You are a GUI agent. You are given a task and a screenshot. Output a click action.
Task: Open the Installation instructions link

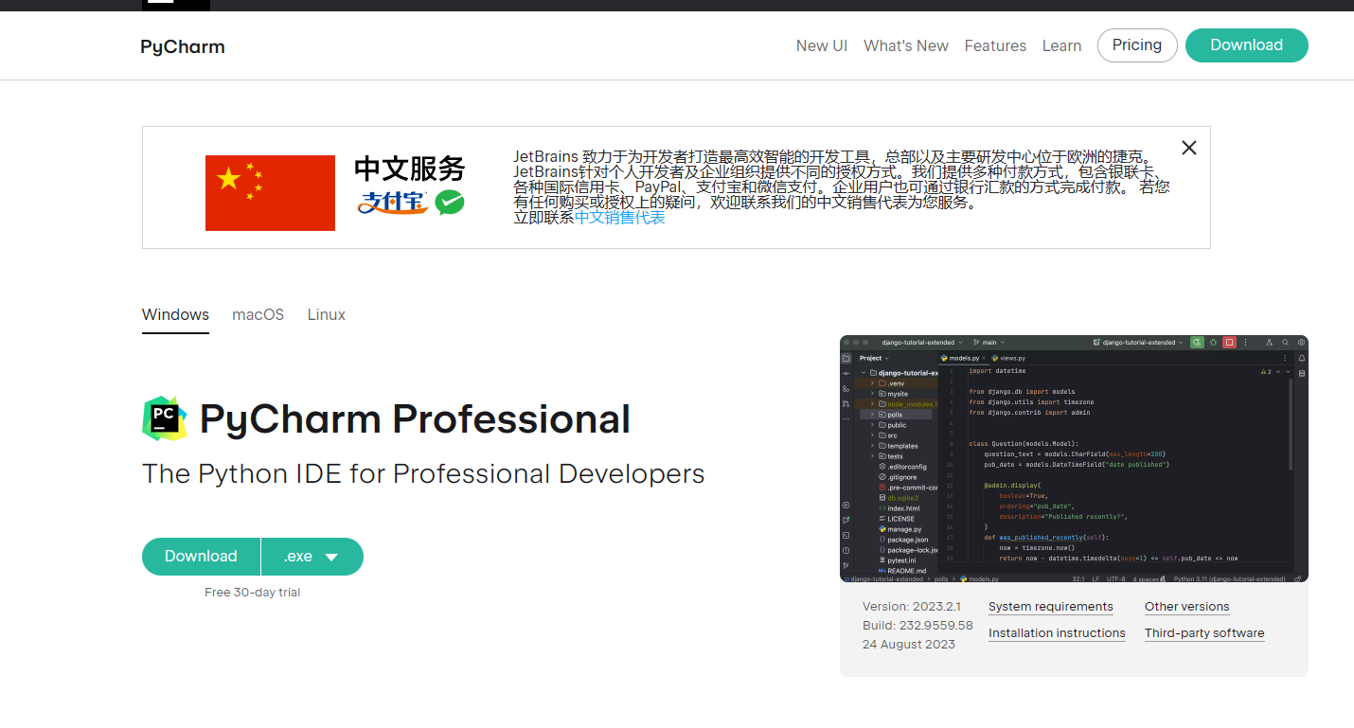1057,633
